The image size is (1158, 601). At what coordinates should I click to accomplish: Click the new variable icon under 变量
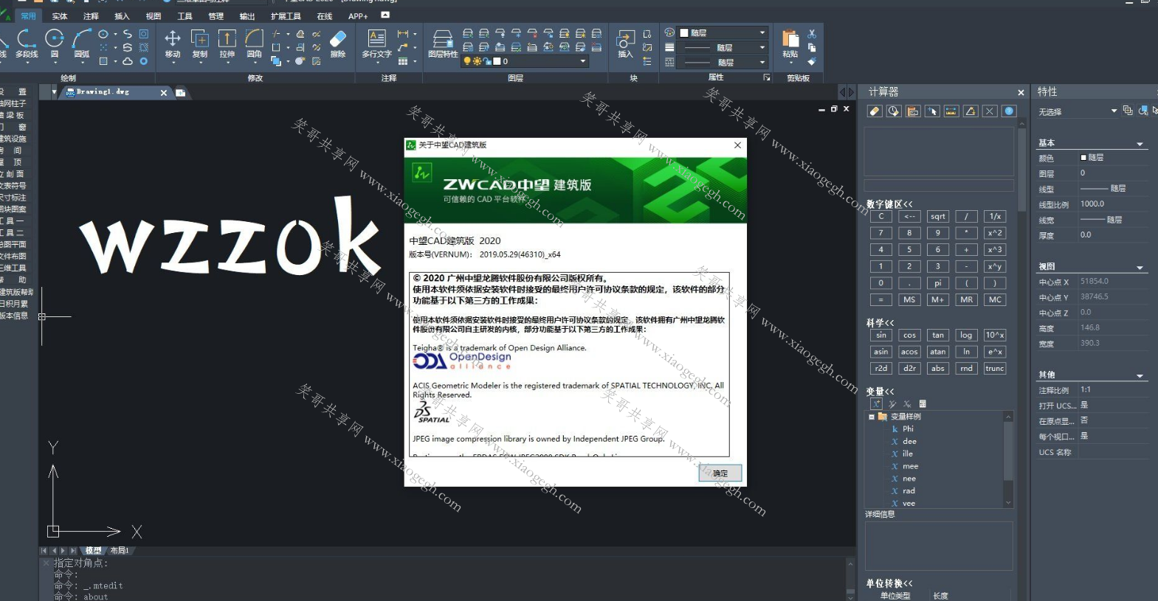click(x=876, y=404)
